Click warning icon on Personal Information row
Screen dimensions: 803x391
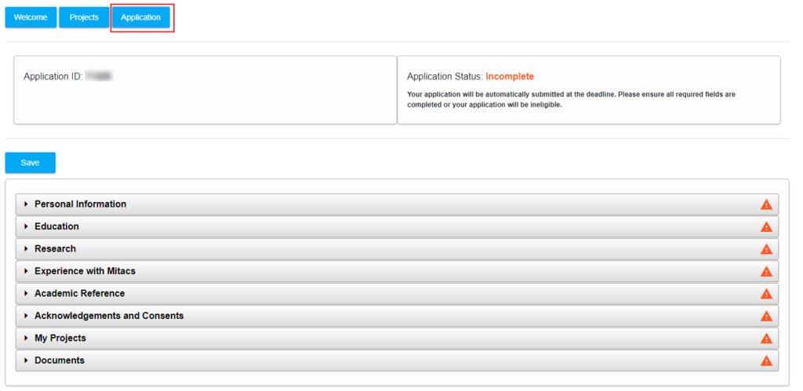(x=765, y=205)
